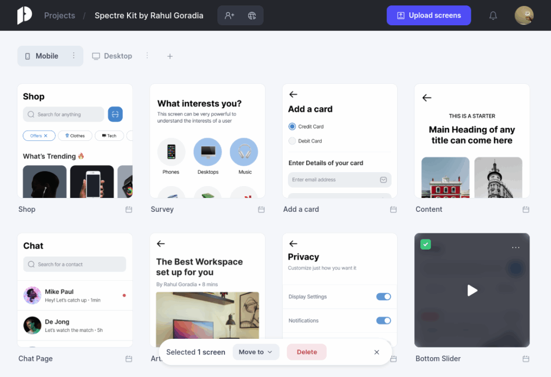Open the notifications bell
Screen dimensions: 551x377
(493, 16)
